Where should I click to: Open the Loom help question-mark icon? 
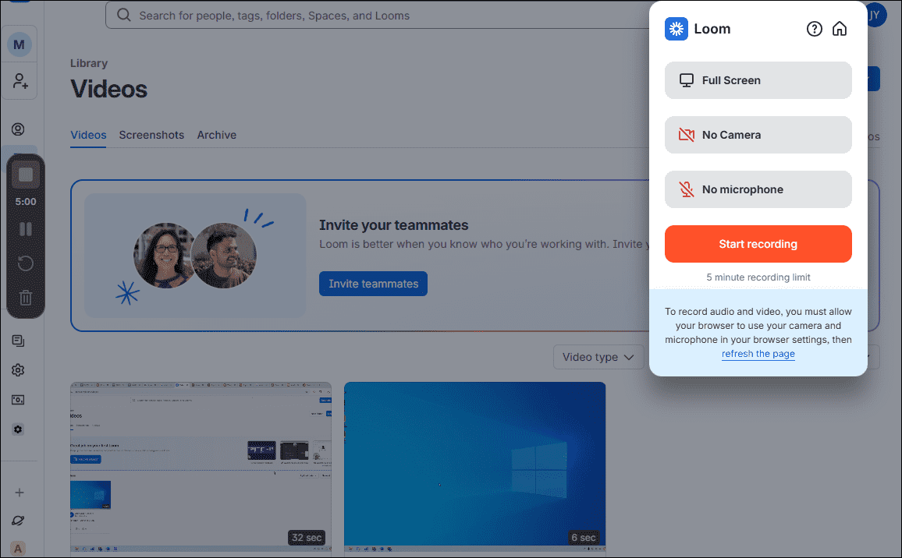(x=814, y=29)
